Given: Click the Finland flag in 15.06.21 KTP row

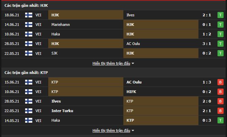Looking at the screenshot, I should tap(29, 82).
